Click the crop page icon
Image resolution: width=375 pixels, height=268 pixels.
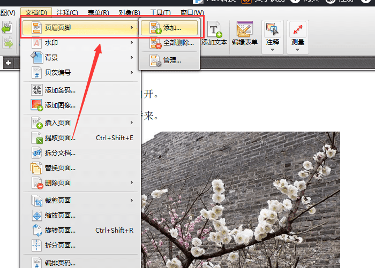[36, 201]
